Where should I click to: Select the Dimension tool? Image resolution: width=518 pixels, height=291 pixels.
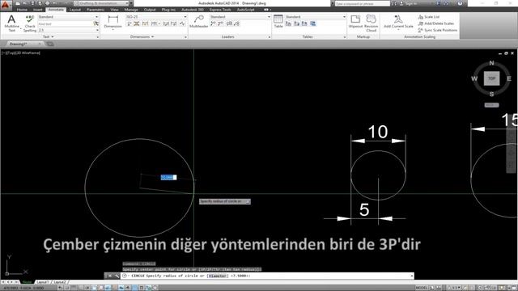(x=113, y=22)
